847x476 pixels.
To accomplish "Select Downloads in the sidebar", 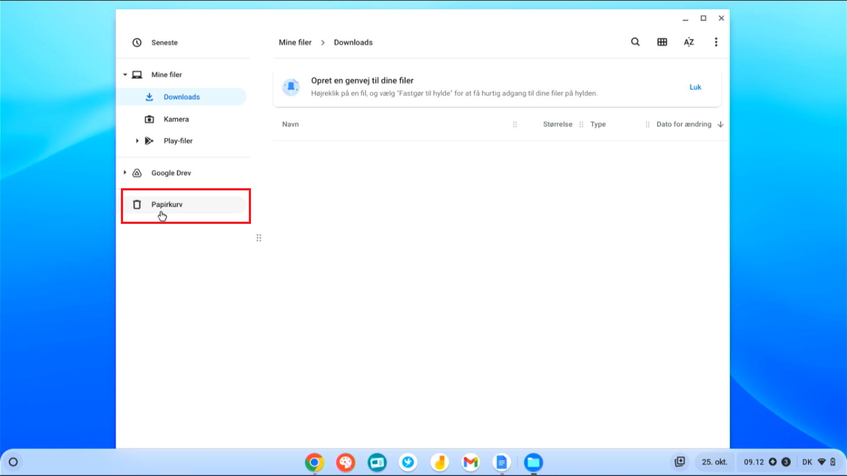I will point(181,97).
